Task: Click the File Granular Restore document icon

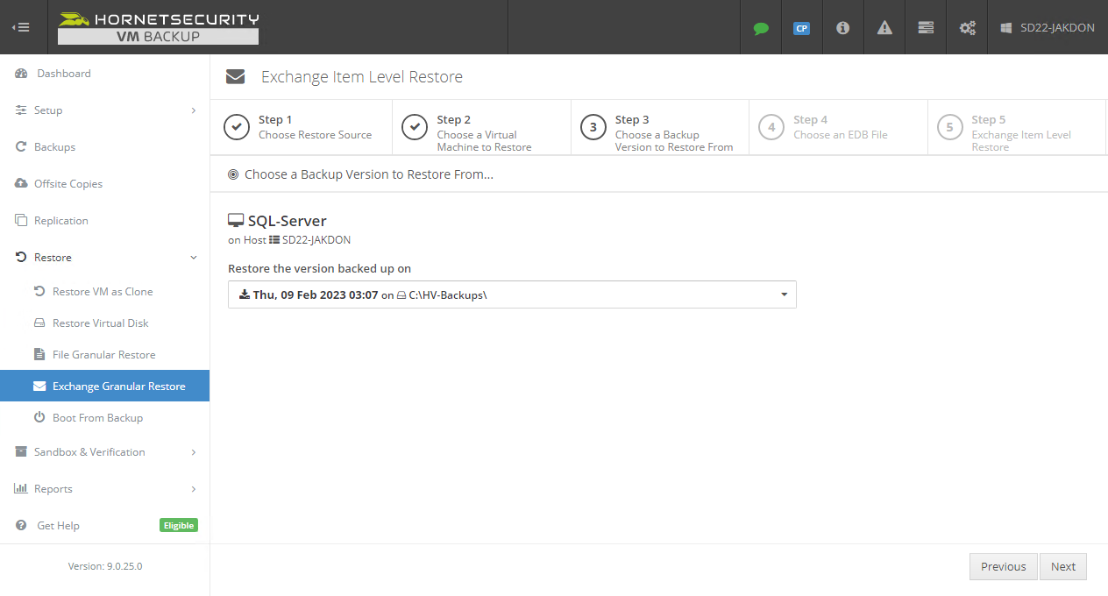Action: (39, 355)
